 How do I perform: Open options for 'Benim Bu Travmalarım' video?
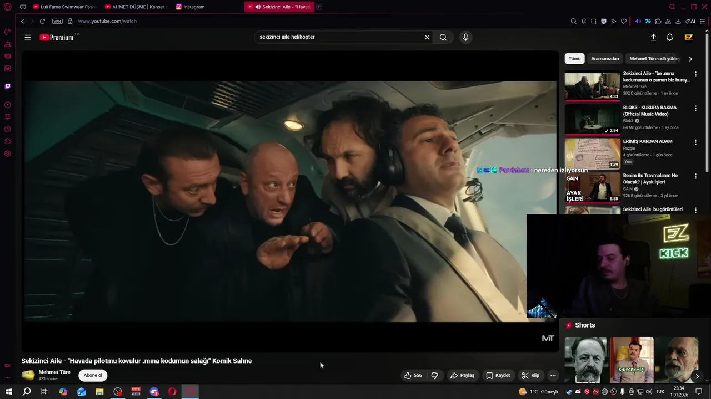coord(695,176)
